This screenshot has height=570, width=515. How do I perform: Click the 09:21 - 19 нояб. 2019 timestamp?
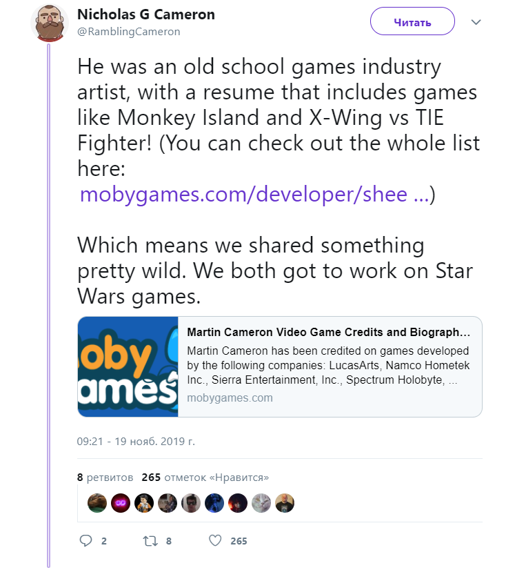click(137, 441)
